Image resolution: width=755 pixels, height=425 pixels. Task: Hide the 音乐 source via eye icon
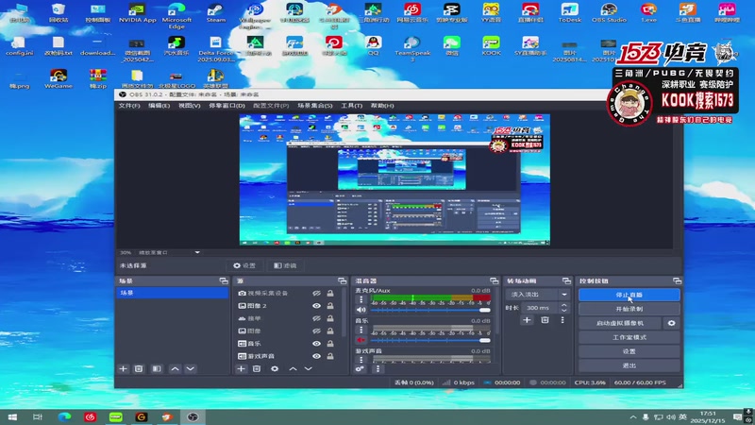click(x=316, y=344)
